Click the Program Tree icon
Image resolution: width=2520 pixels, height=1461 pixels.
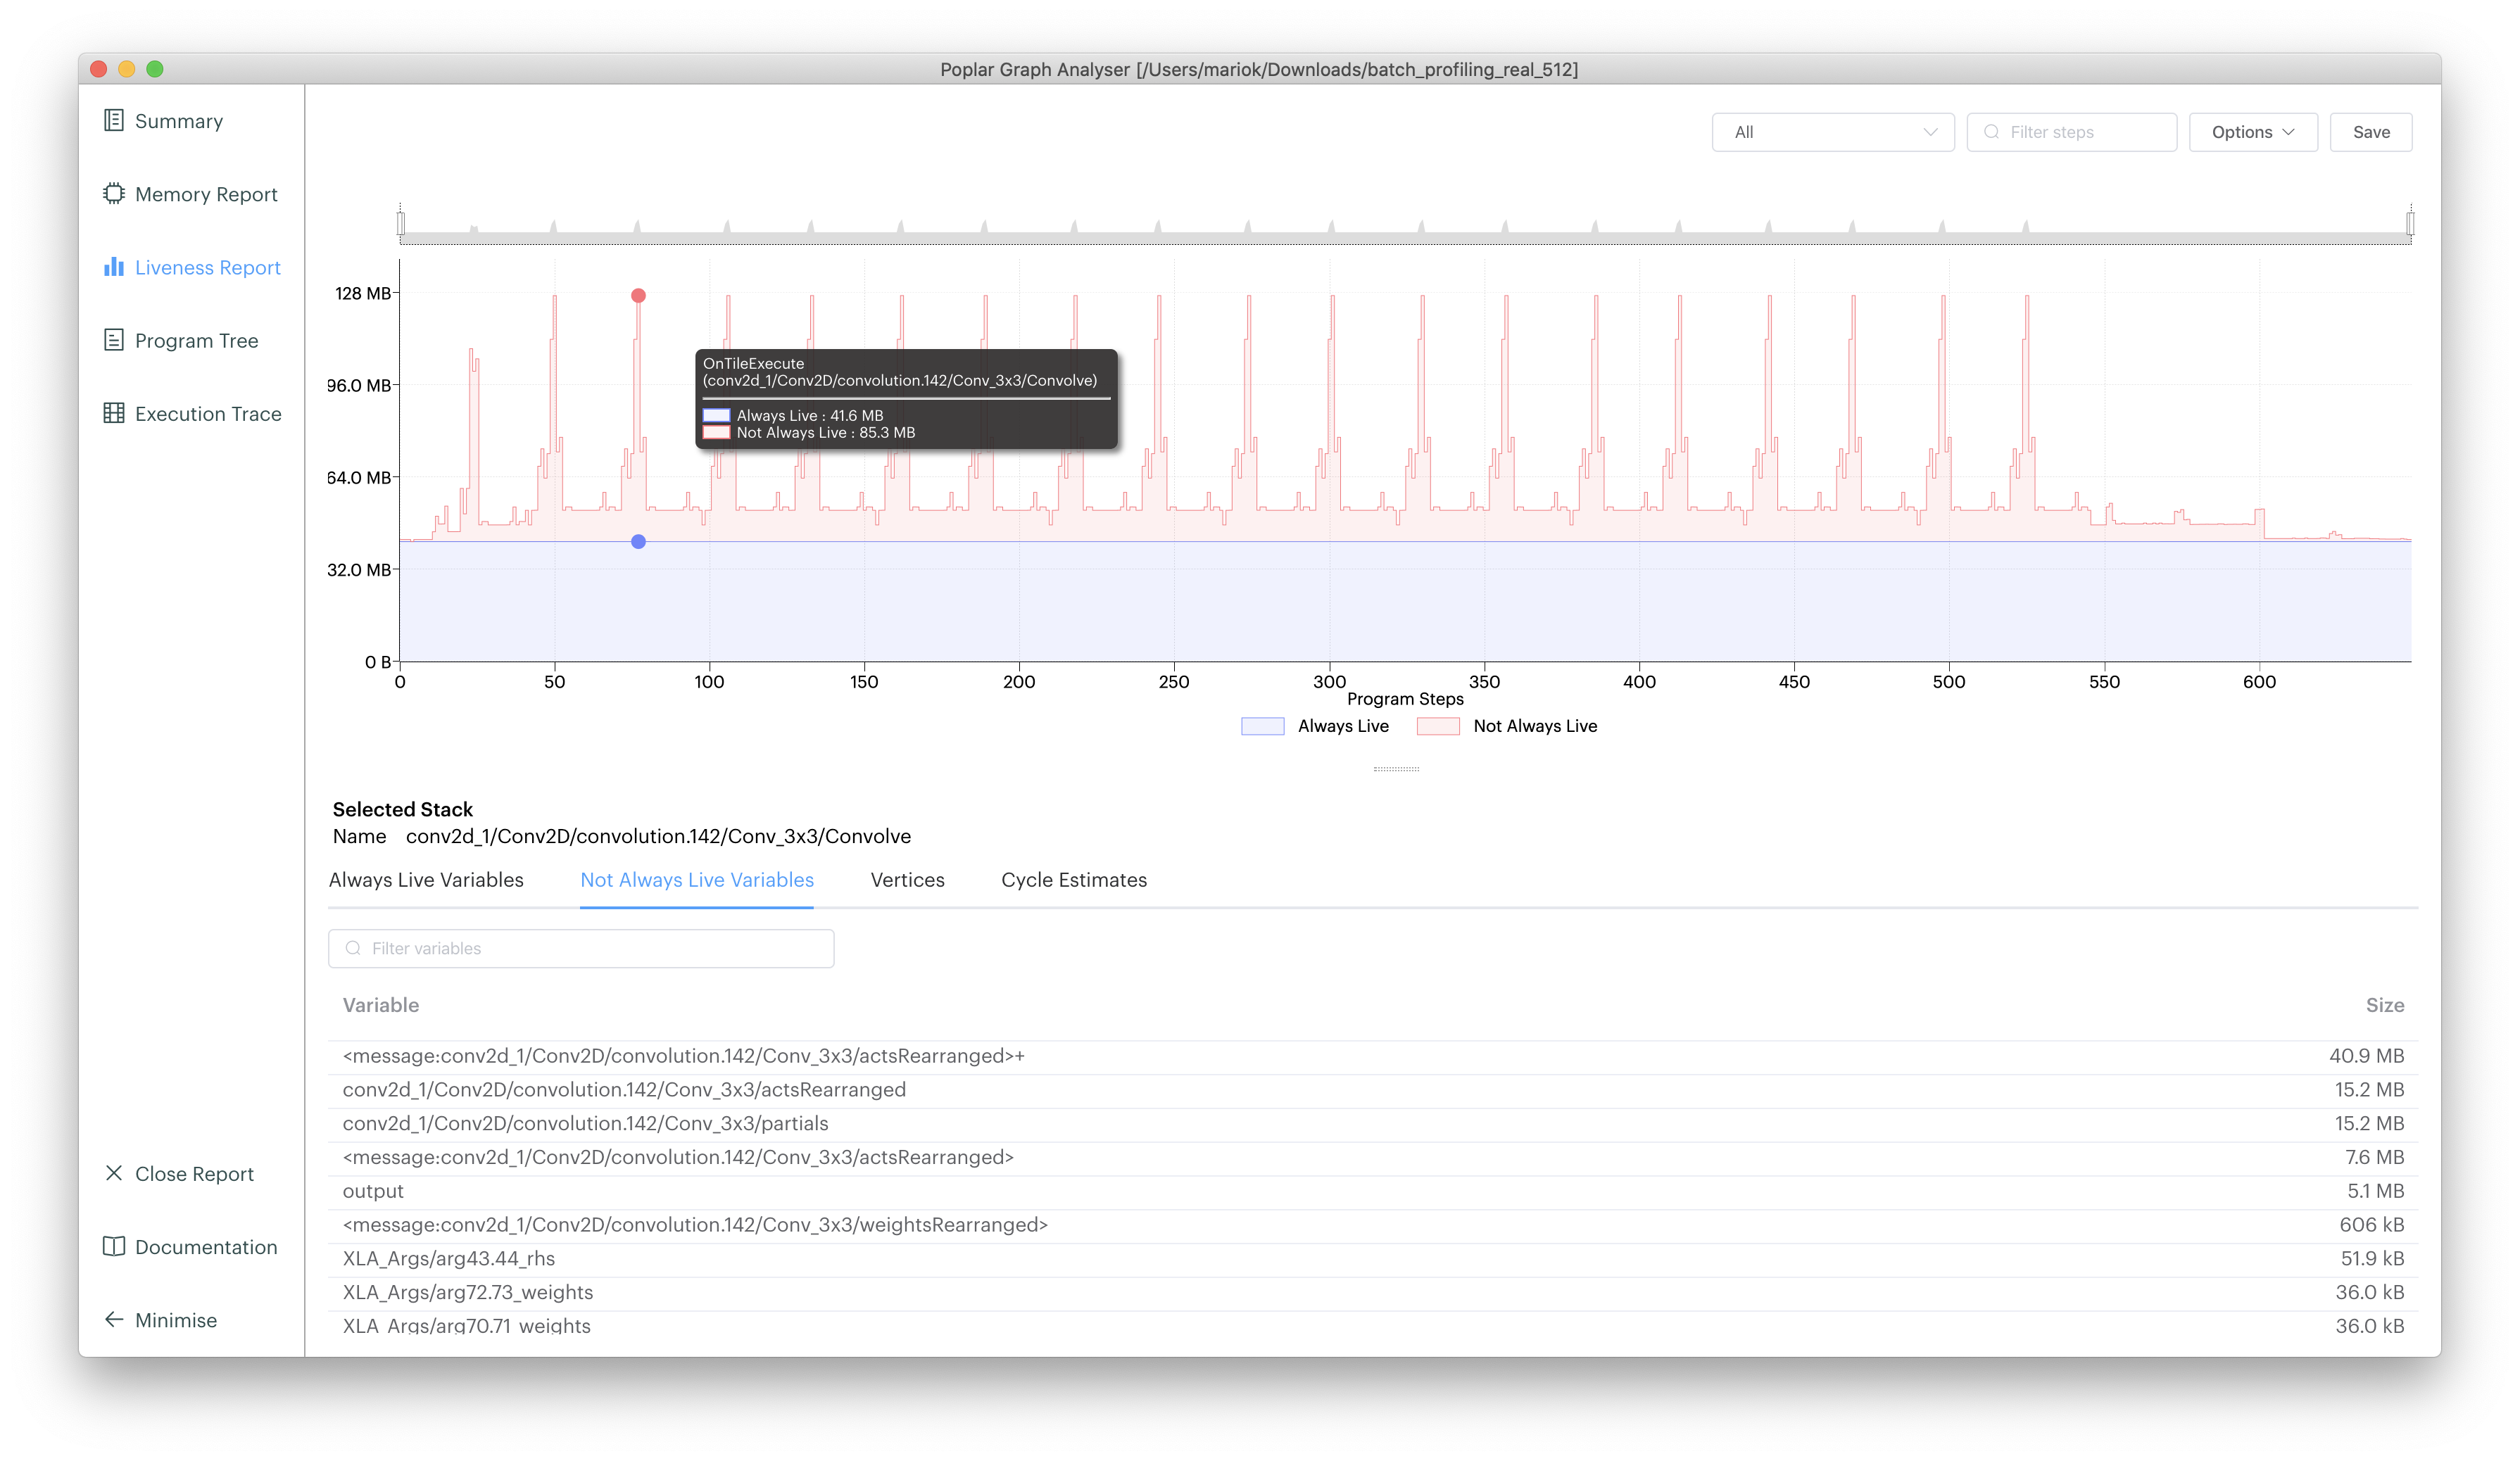click(114, 340)
